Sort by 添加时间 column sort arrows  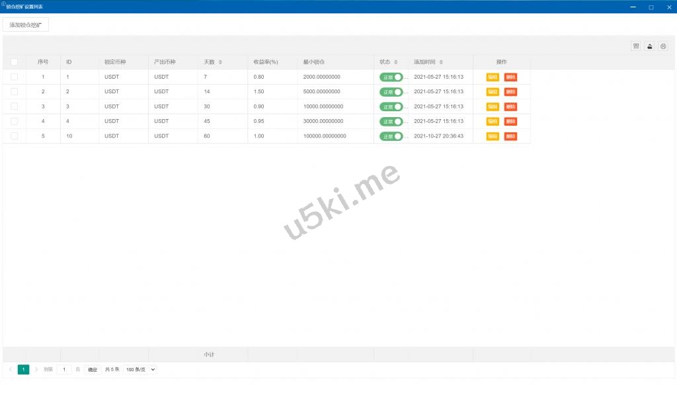441,62
